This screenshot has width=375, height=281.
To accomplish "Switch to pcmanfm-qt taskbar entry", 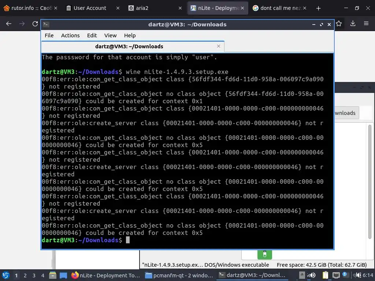I will tap(179, 275).
